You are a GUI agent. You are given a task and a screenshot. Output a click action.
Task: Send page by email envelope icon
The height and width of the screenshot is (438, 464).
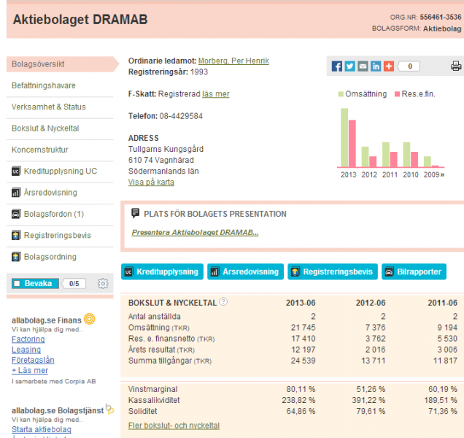tap(363, 66)
